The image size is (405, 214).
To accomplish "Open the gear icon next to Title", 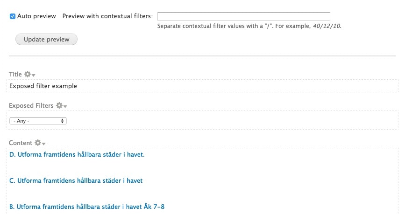I will pos(28,74).
